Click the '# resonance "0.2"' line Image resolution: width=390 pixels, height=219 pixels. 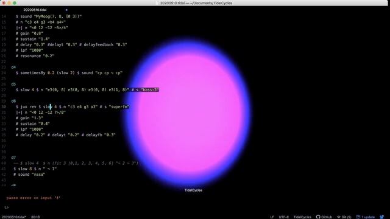[x=35, y=56]
